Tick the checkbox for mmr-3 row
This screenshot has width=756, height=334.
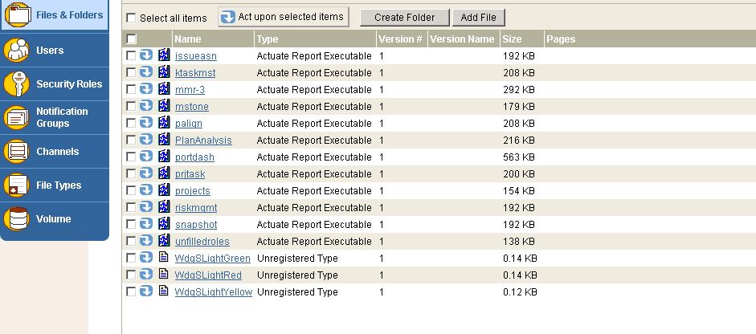[x=131, y=89]
